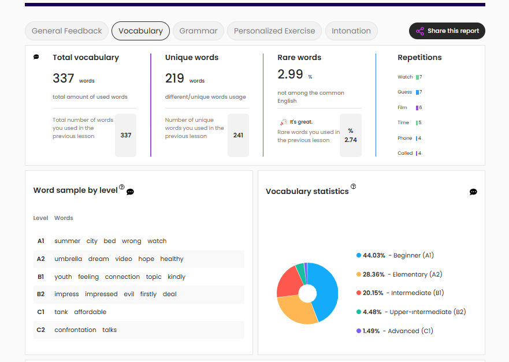Go to the Personalized Exercise tab
This screenshot has width=509, height=362.
click(274, 31)
